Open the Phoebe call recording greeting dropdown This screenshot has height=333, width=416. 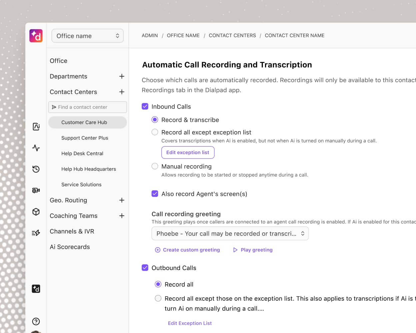[230, 233]
